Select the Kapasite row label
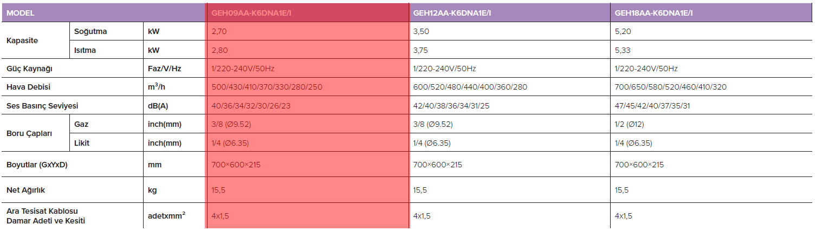 click(x=22, y=40)
